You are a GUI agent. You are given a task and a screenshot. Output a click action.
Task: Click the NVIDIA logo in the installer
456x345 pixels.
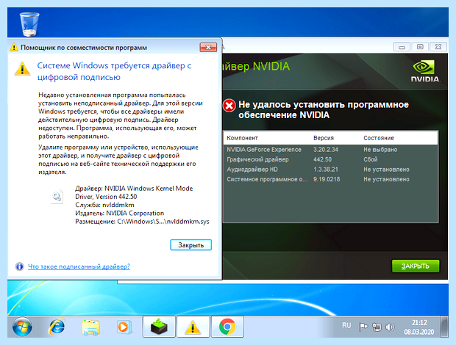pyautogui.click(x=425, y=71)
